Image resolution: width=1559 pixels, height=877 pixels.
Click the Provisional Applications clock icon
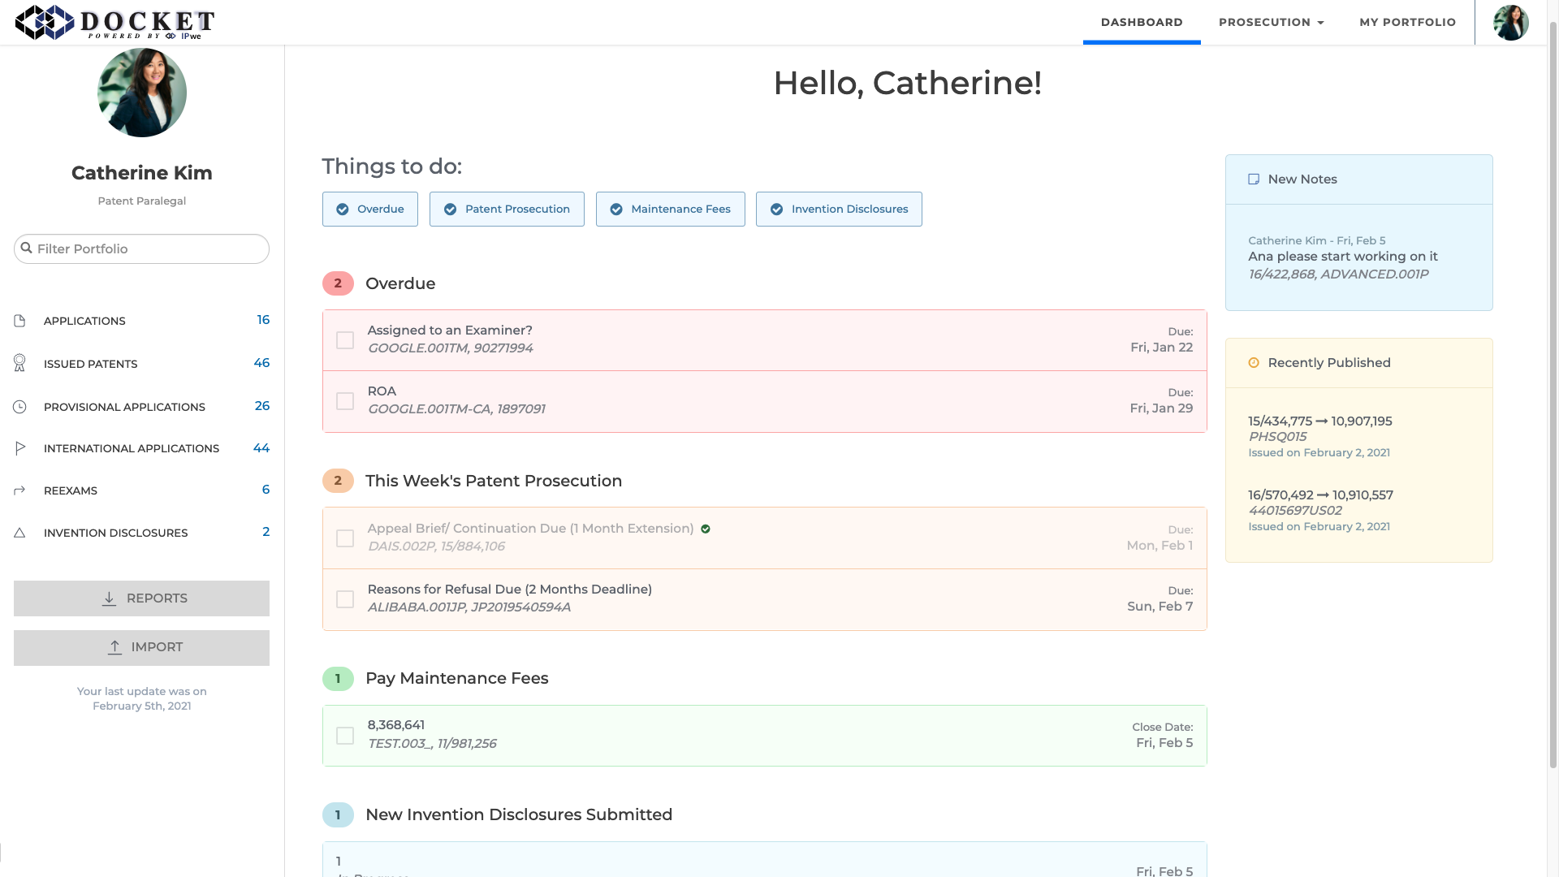pyautogui.click(x=19, y=407)
